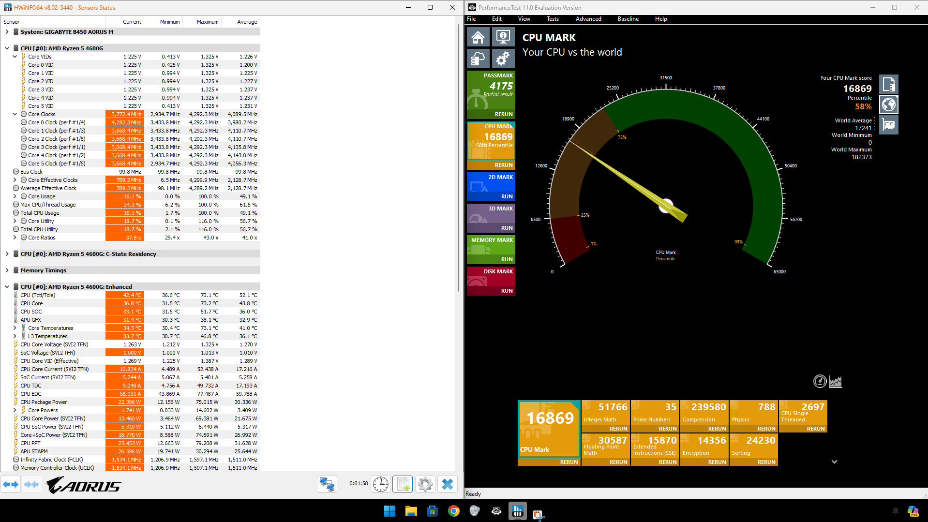Rerun the Prime Numbers test

[x=668, y=429]
